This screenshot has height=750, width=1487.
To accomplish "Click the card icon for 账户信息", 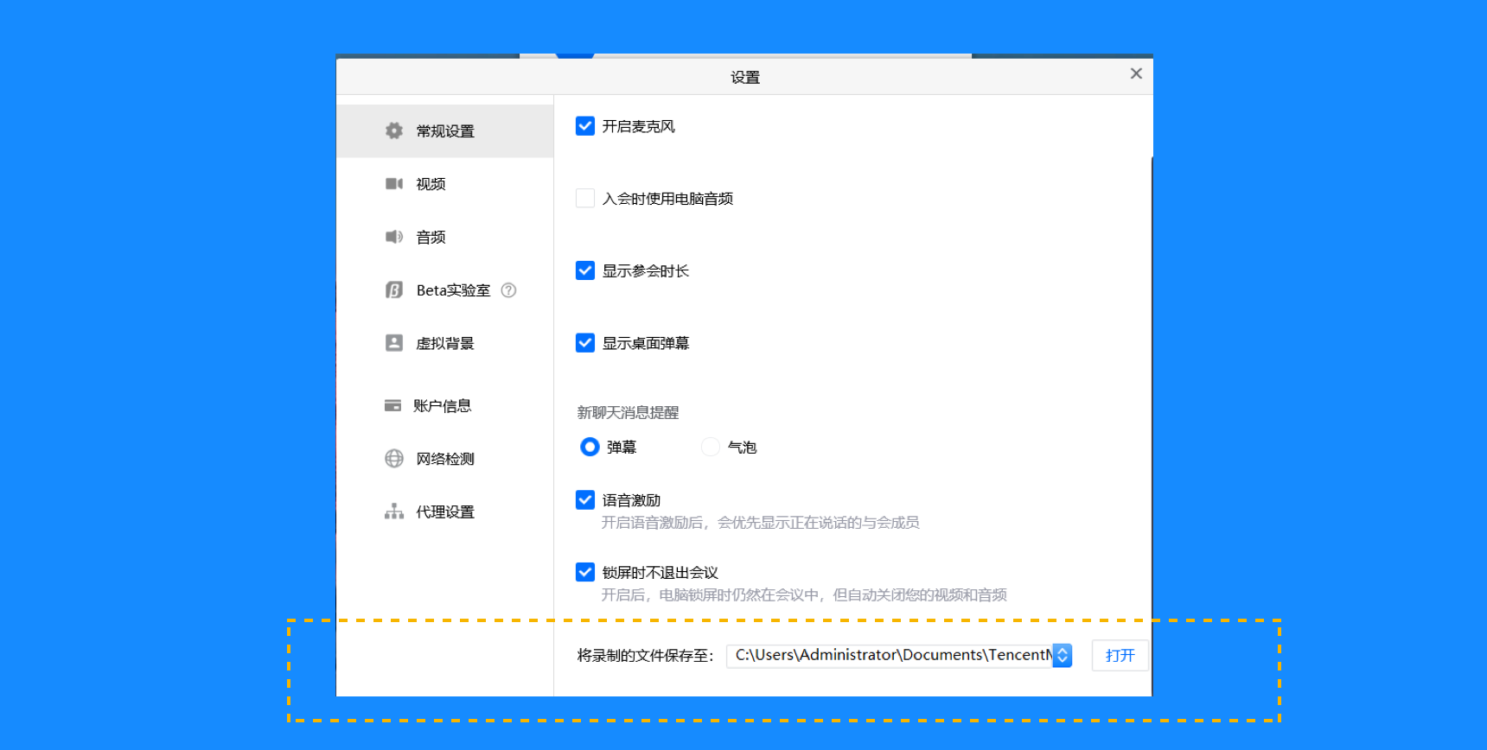I will [392, 405].
